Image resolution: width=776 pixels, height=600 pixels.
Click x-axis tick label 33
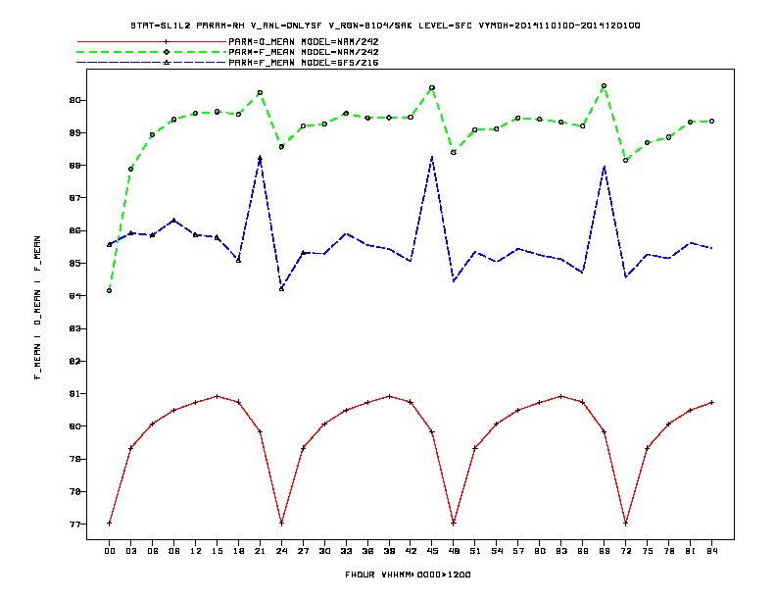pyautogui.click(x=346, y=551)
